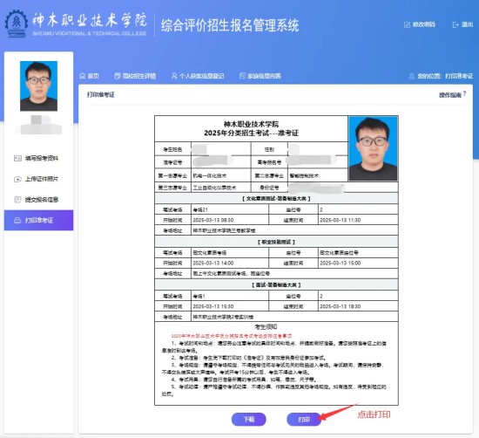This screenshot has width=479, height=438.
Task: Click the 退出 link
Action: [462, 24]
